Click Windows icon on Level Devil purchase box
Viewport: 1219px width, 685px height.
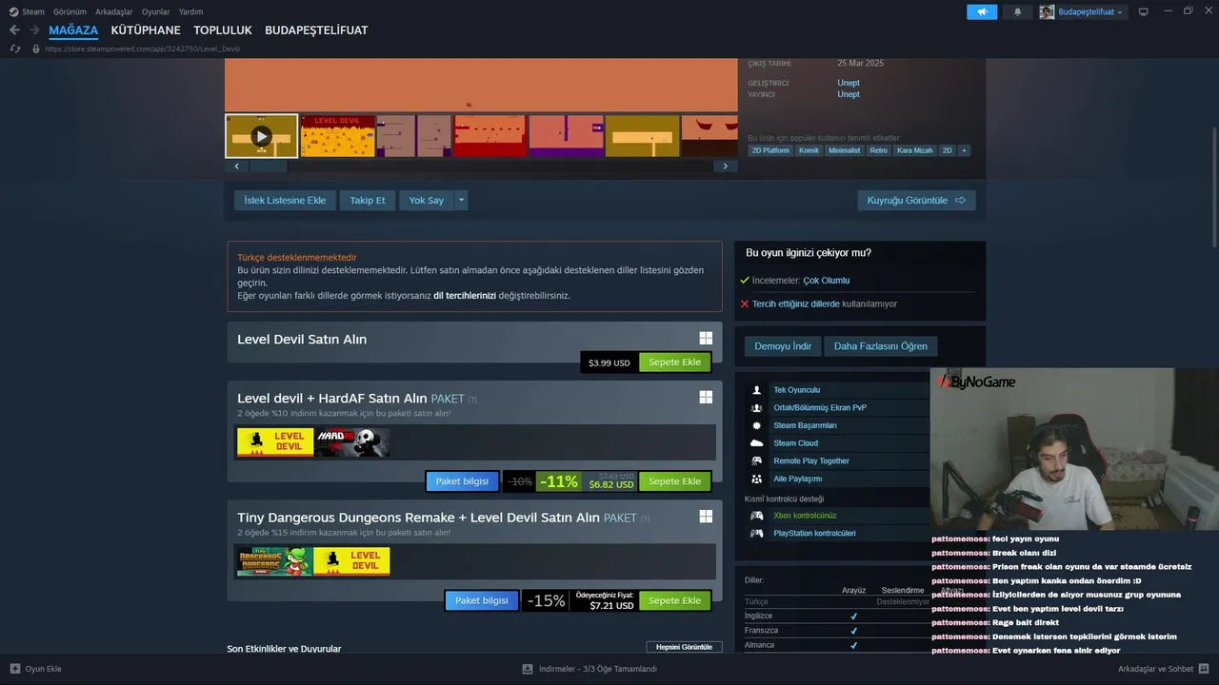[706, 339]
